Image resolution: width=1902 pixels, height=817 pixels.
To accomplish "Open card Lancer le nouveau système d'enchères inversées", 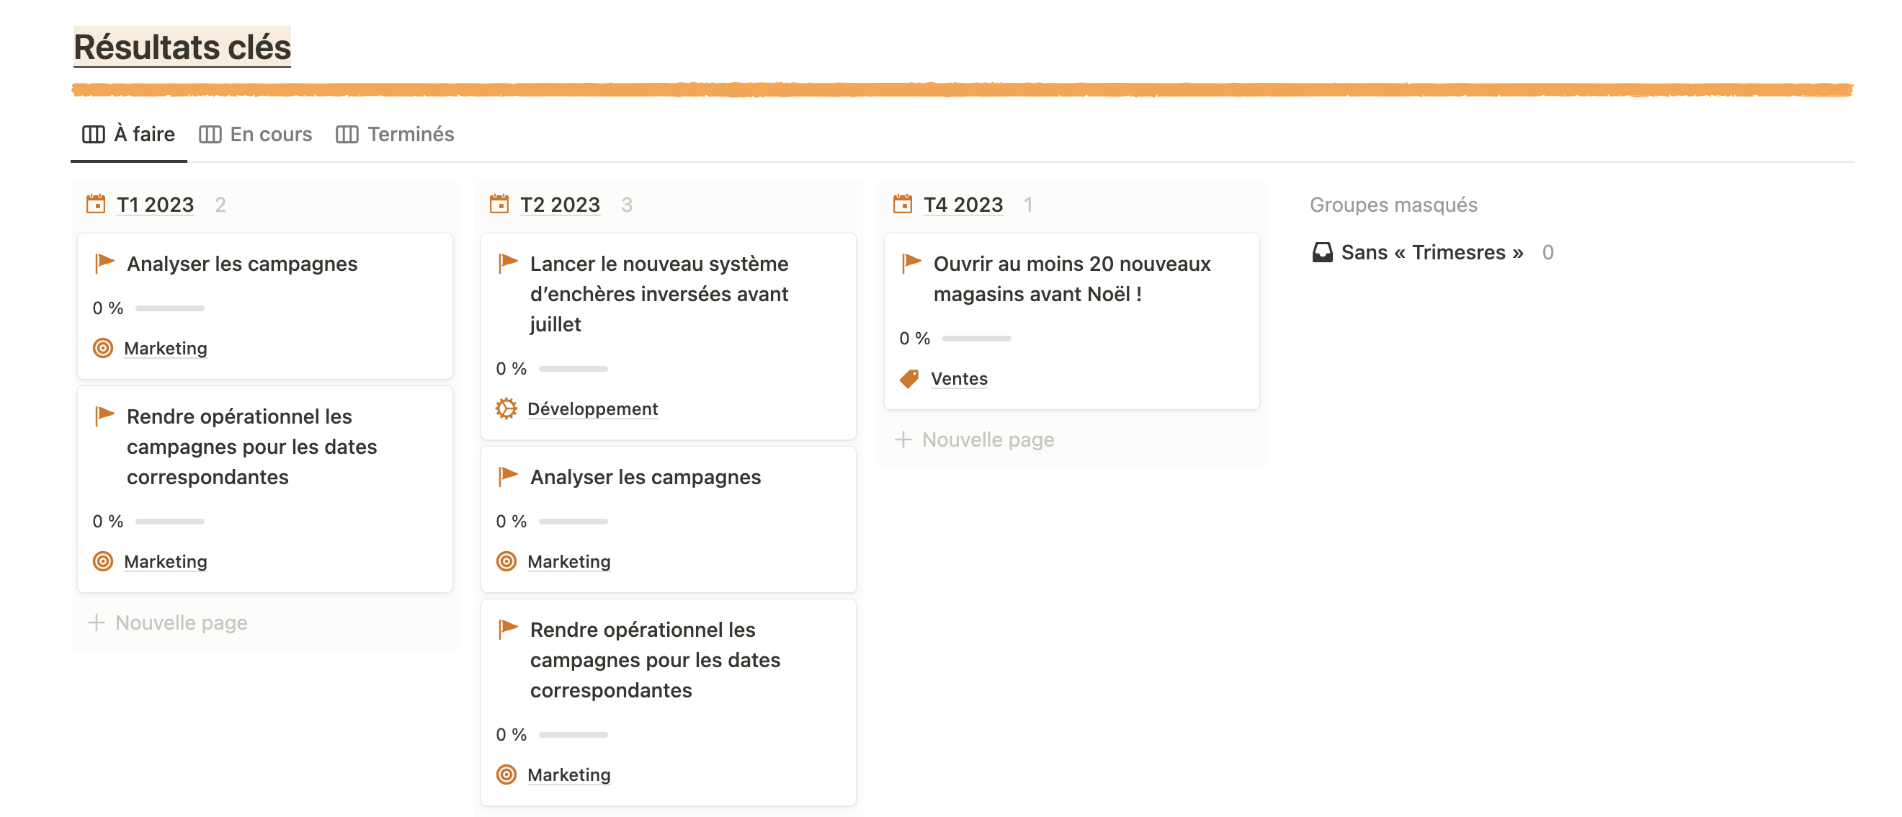I will (658, 294).
